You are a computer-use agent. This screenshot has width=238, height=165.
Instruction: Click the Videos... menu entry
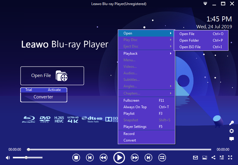coord(146,67)
